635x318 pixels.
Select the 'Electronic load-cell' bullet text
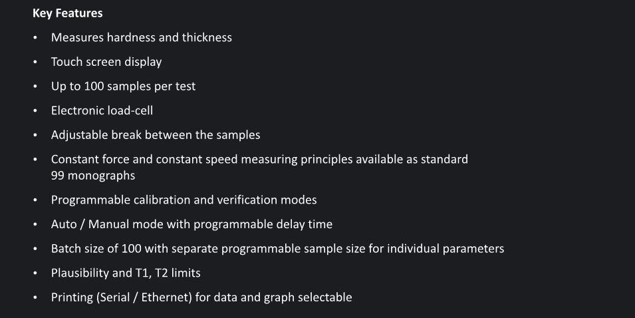[x=102, y=110]
